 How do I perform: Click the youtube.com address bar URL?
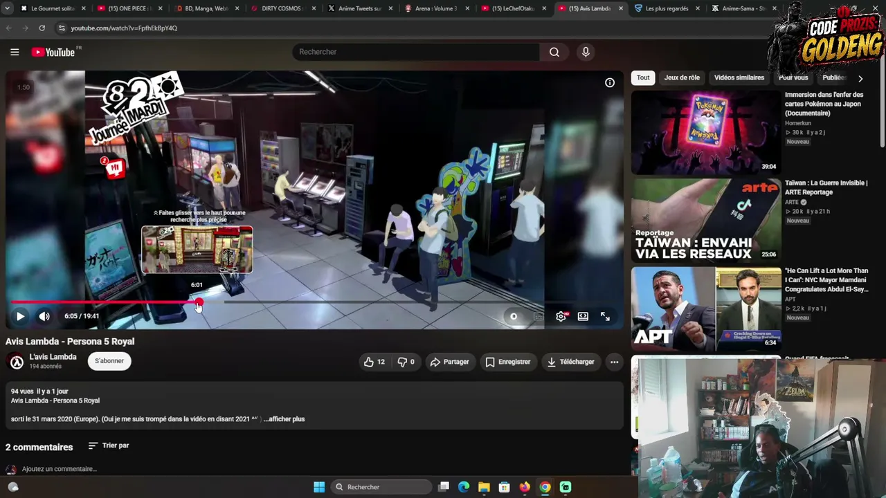124,28
